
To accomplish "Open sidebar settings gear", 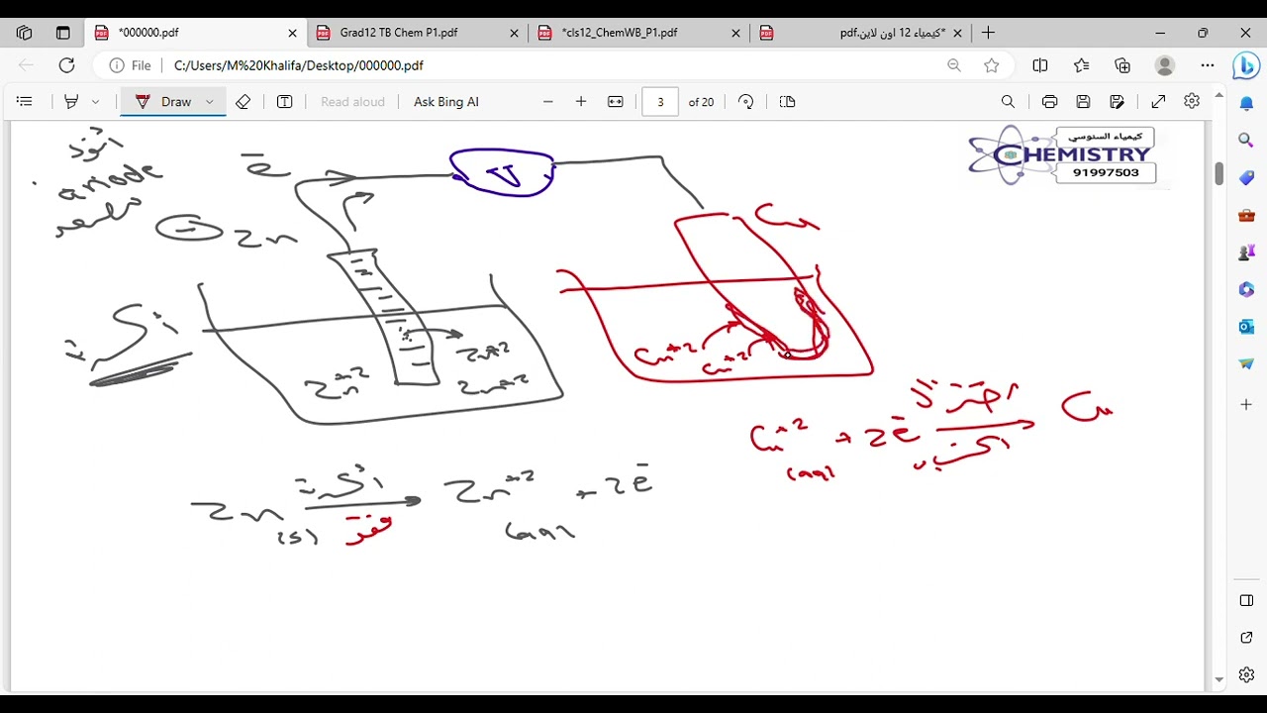I will pos(1246,675).
